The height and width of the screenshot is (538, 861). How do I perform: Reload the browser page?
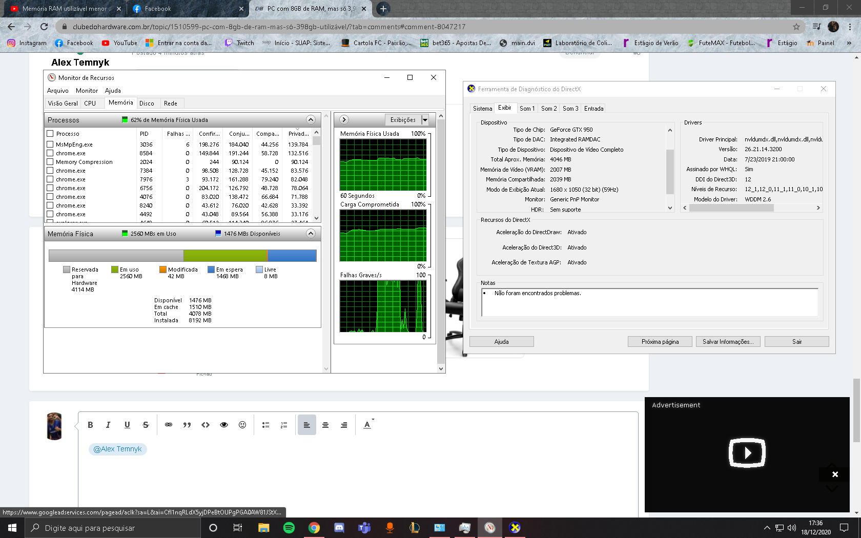coord(44,27)
